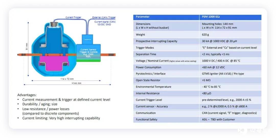Click the 'Current Trigger' diagram label

point(73,17)
